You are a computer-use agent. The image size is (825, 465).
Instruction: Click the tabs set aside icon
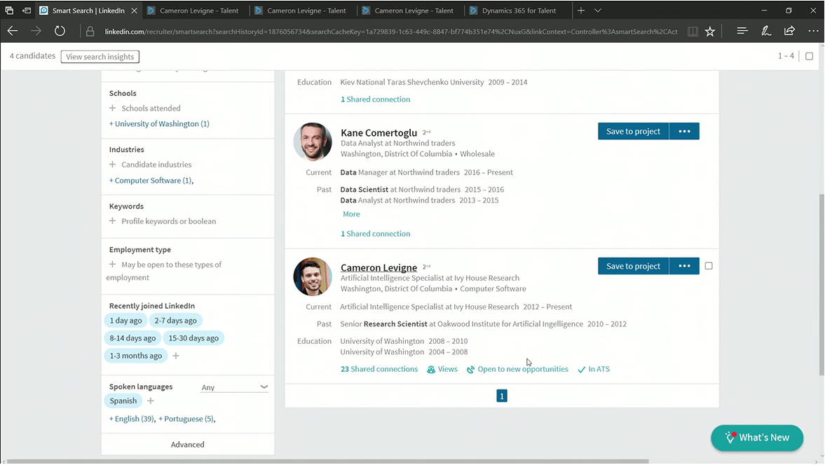click(x=10, y=11)
